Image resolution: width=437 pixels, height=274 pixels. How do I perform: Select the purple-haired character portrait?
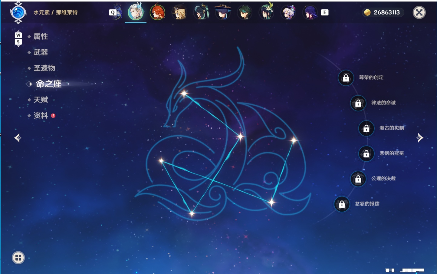[310, 12]
